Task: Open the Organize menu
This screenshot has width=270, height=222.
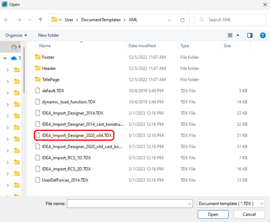Action: [x=16, y=35]
